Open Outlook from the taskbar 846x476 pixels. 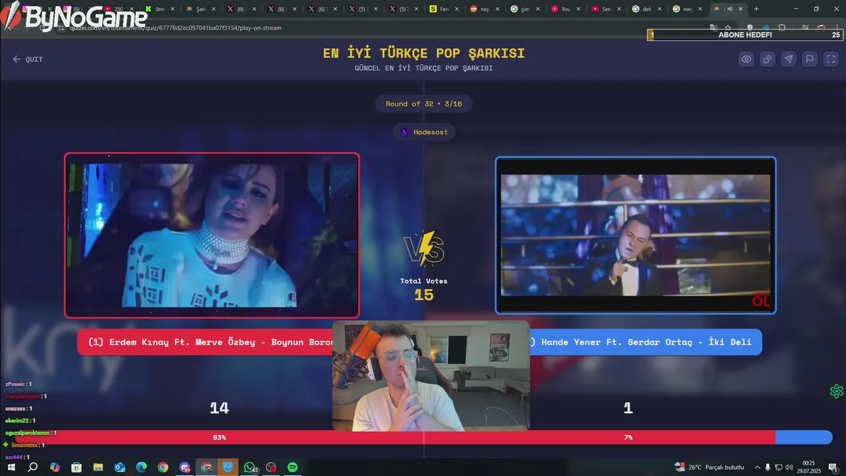[120, 467]
